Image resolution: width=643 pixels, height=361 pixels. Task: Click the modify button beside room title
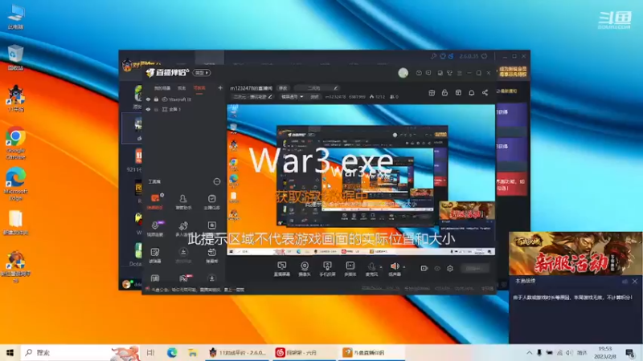(283, 88)
